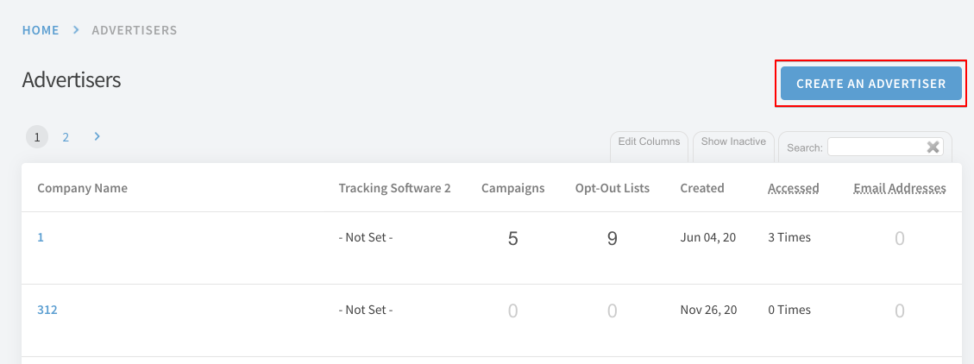Go to next page using chevron arrow

(x=97, y=136)
